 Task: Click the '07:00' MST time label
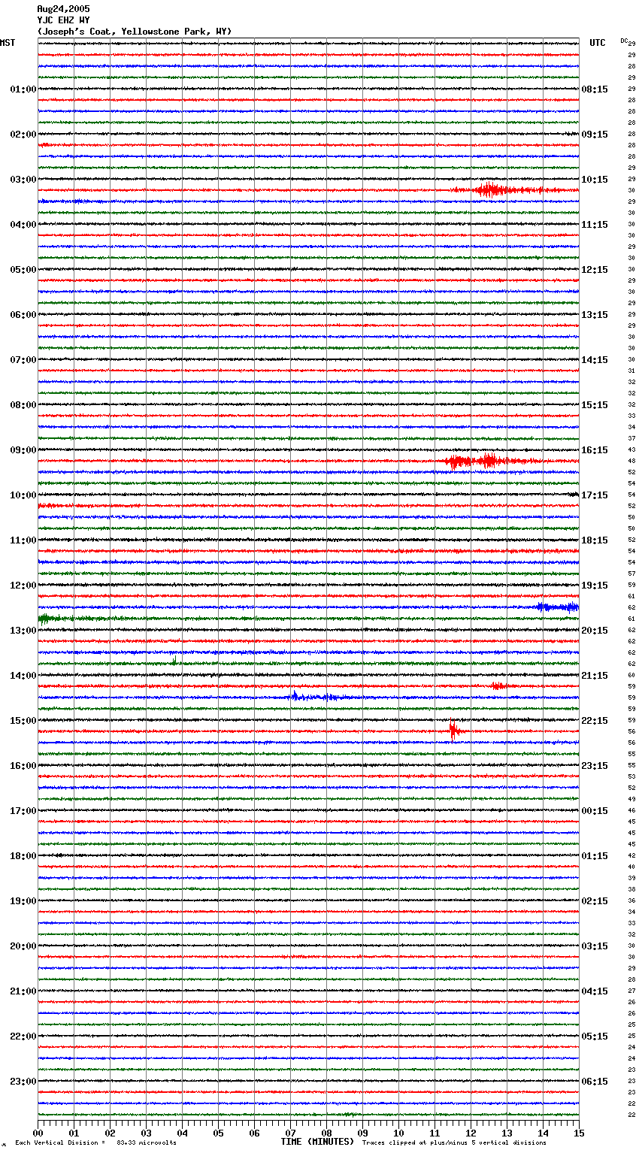(x=23, y=360)
